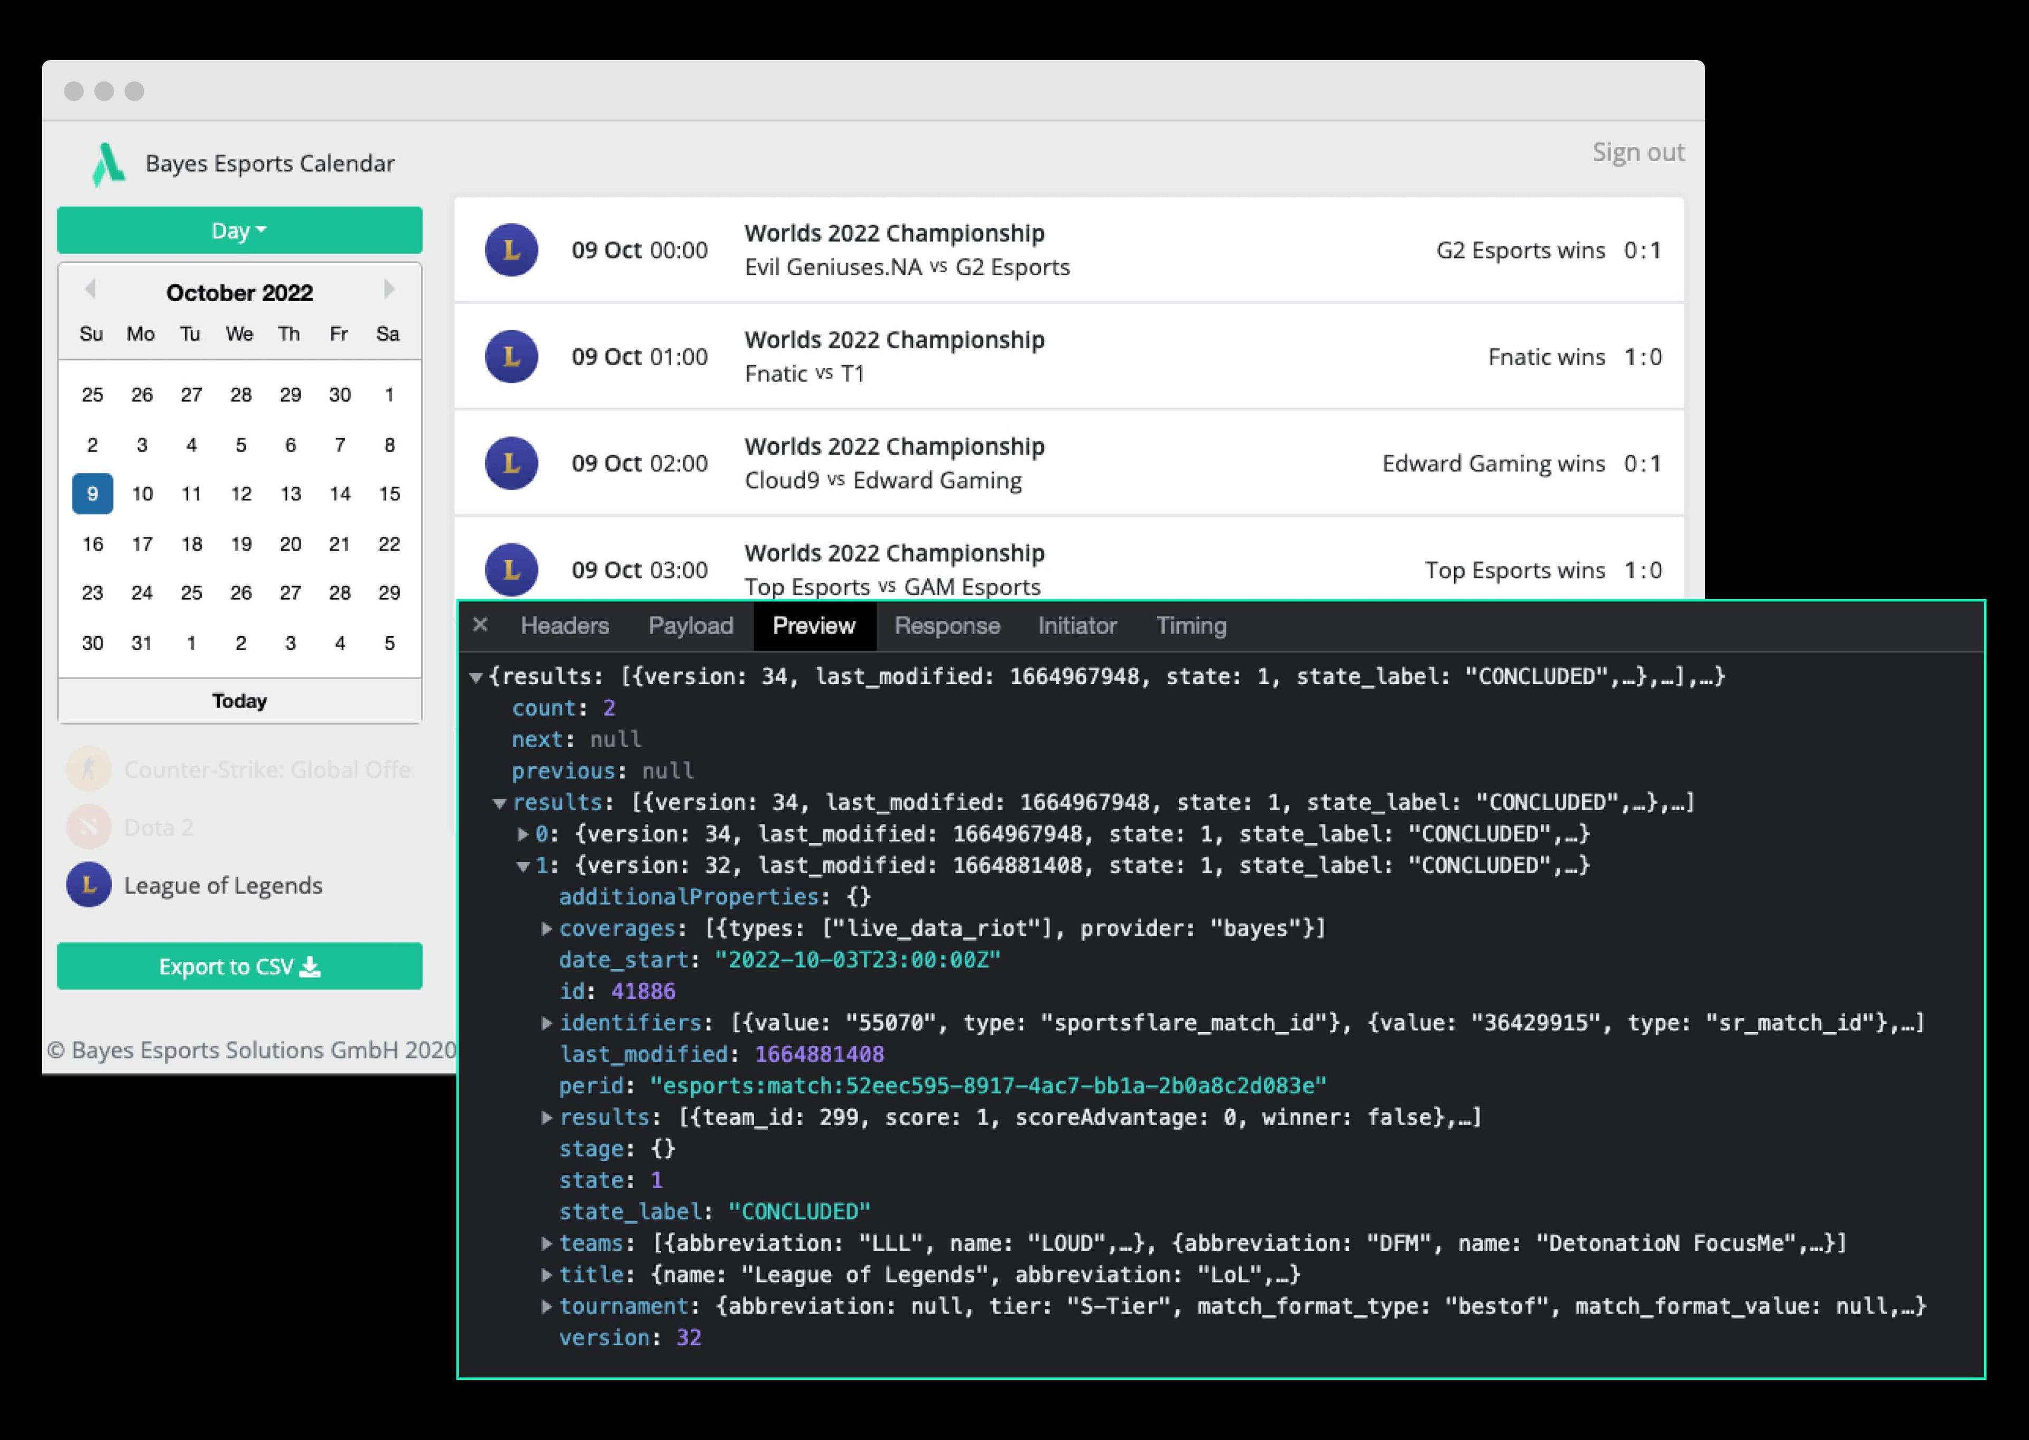Click the Export to CSV button

click(x=241, y=966)
